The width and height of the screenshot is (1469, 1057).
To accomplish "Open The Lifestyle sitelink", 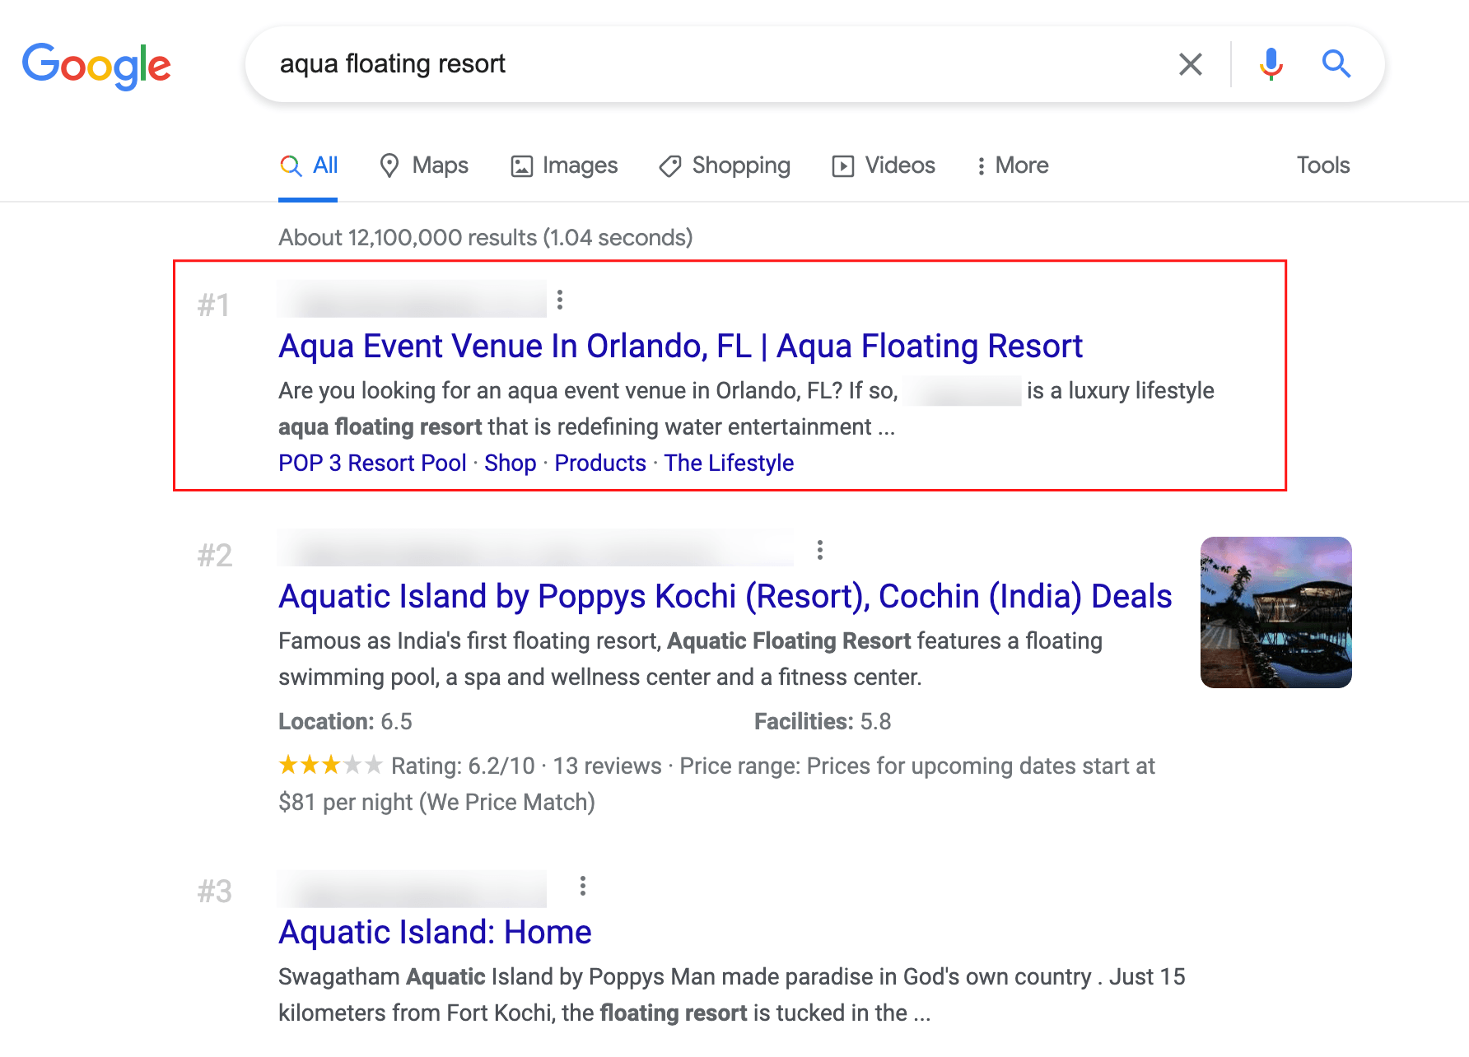I will pos(729,463).
